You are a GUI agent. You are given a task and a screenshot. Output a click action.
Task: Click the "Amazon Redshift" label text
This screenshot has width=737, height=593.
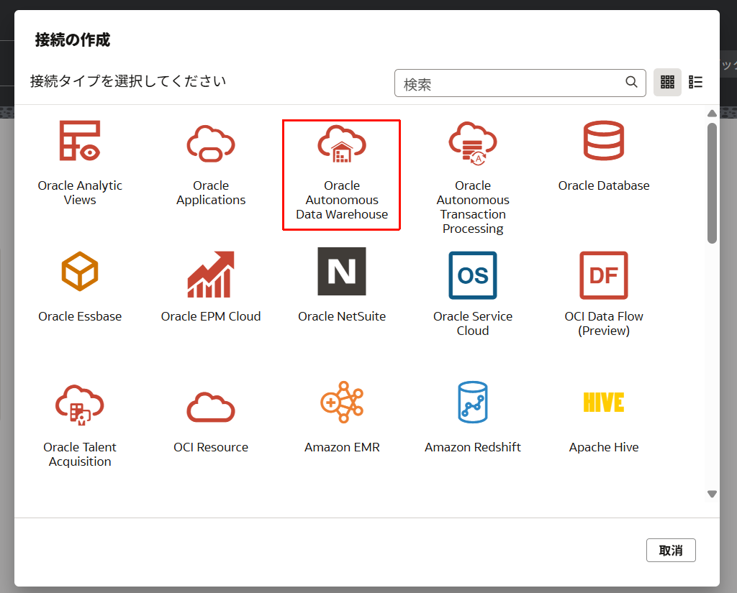coord(473,447)
